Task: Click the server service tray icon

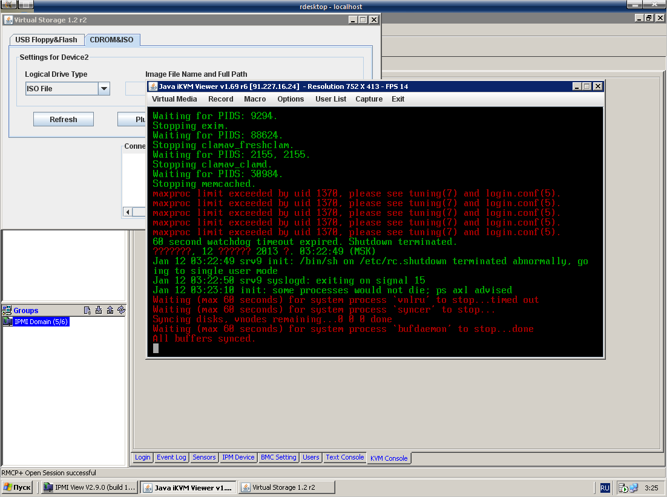Action: [x=623, y=488]
